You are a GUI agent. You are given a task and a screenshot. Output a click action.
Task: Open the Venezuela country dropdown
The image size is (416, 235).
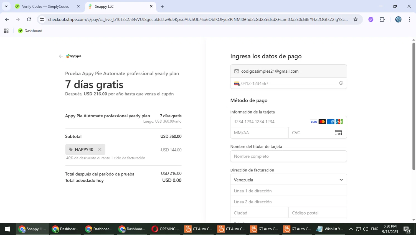click(288, 180)
